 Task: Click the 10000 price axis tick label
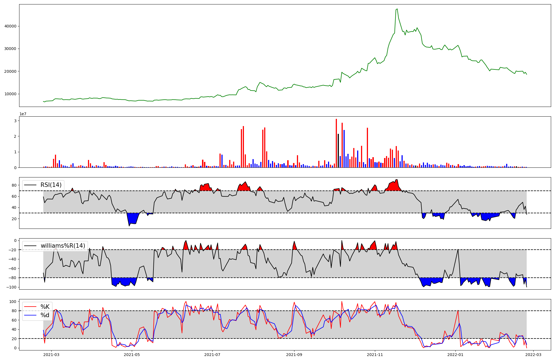[10, 94]
